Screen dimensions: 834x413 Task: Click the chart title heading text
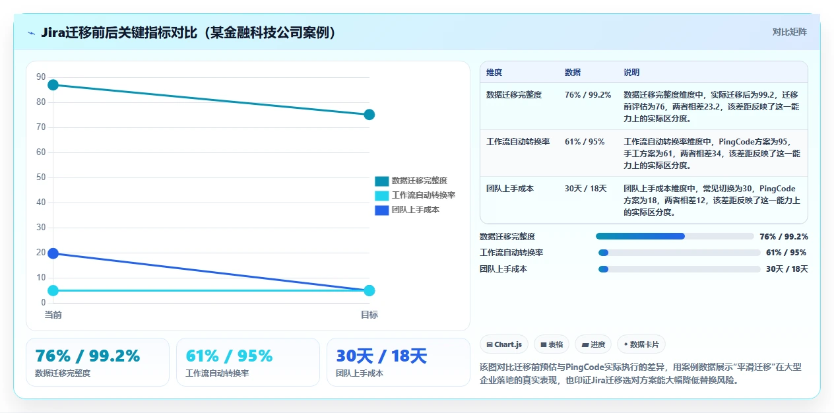(189, 32)
